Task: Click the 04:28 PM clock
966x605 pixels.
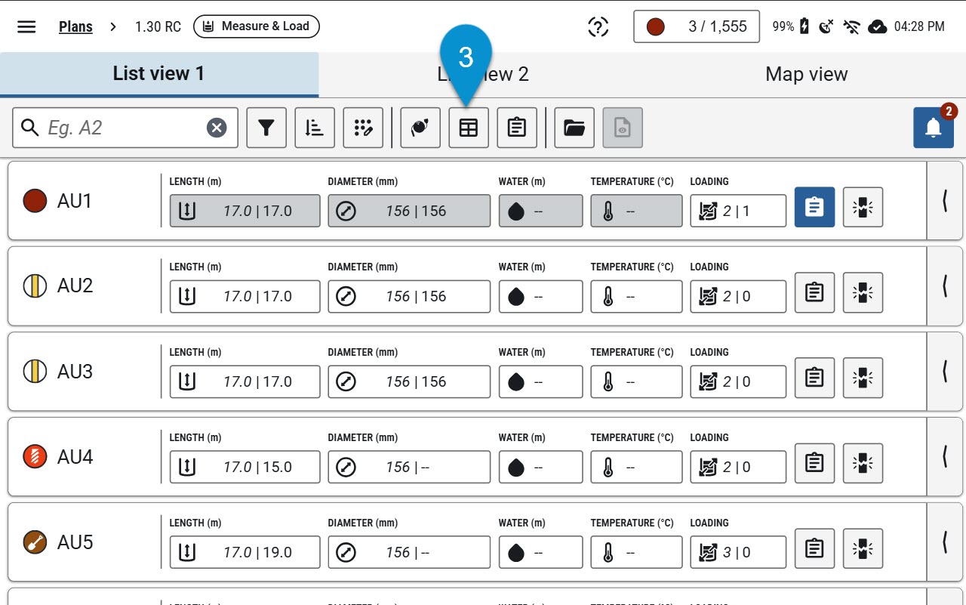Action: point(919,26)
